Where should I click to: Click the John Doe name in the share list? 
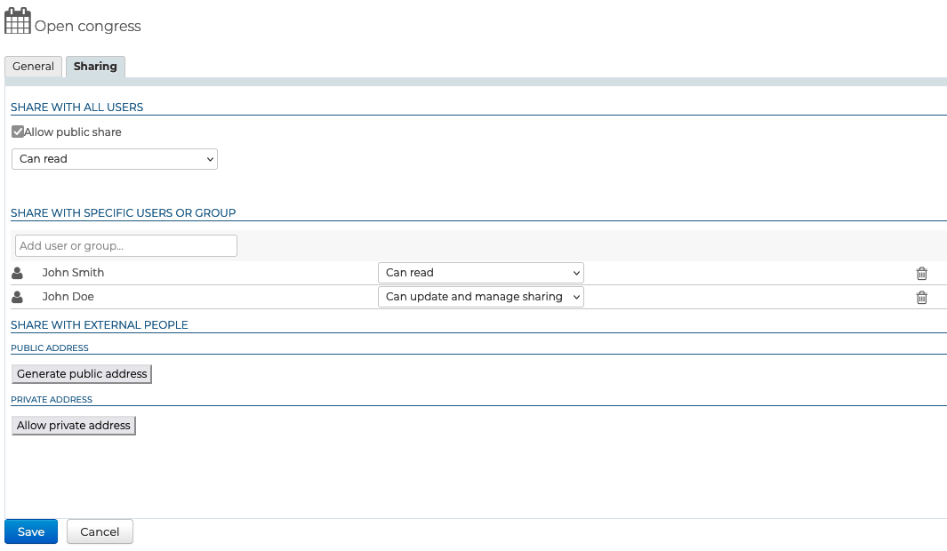pos(68,297)
